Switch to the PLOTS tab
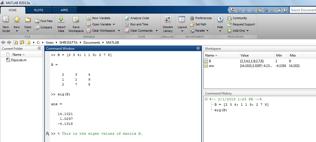Image resolution: width=316 pixels, height=142 pixels. point(39,10)
